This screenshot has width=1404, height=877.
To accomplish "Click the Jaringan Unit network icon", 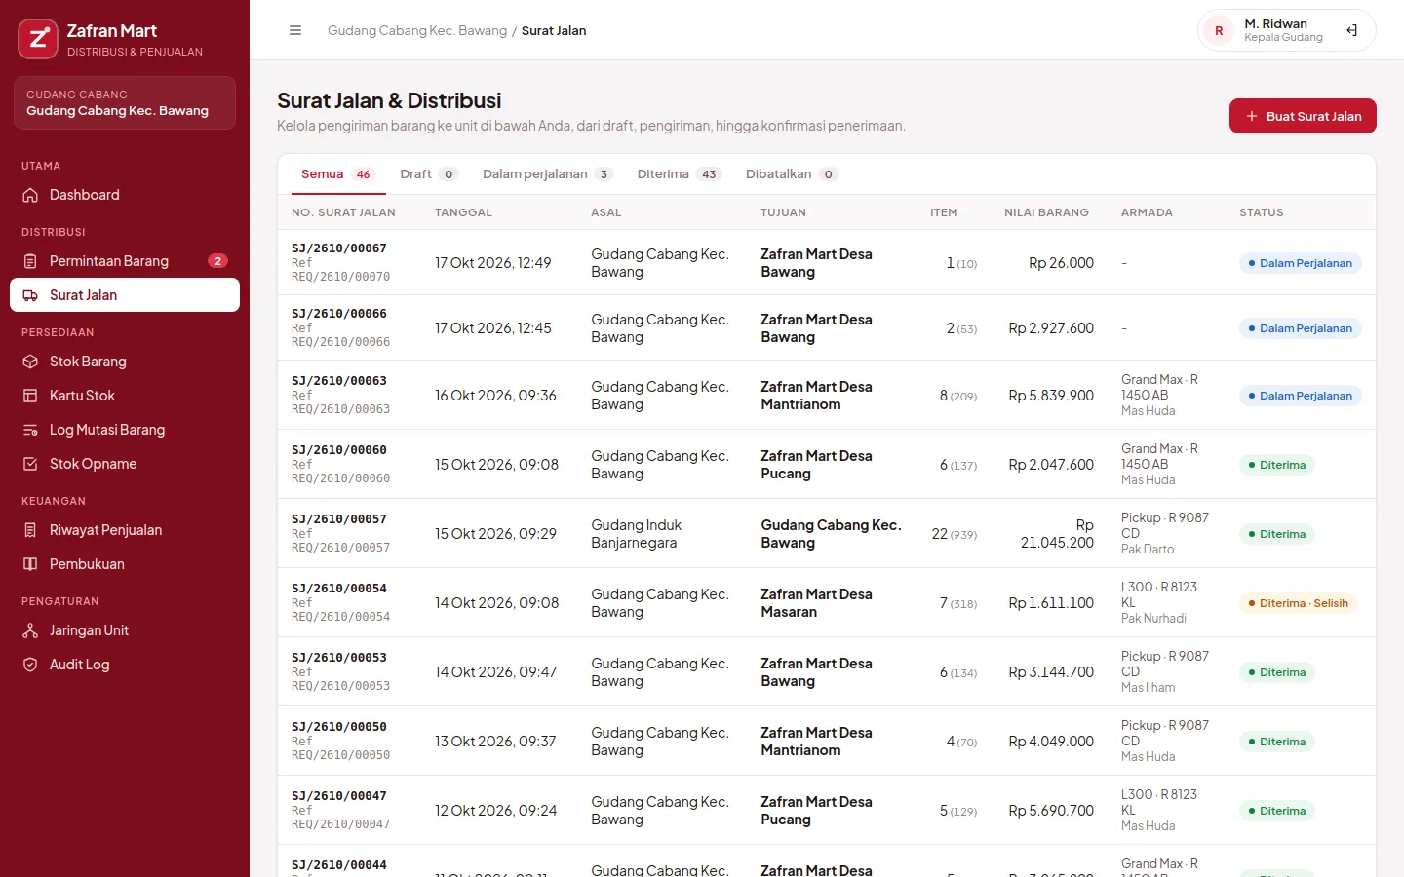I will tap(30, 630).
